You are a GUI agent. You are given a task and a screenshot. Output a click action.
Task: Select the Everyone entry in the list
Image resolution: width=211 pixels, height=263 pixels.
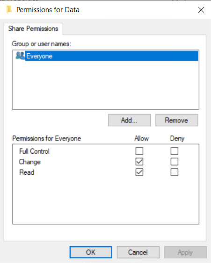point(111,56)
